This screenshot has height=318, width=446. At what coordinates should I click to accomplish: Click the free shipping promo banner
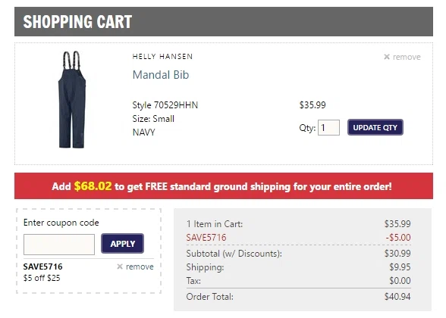(224, 186)
